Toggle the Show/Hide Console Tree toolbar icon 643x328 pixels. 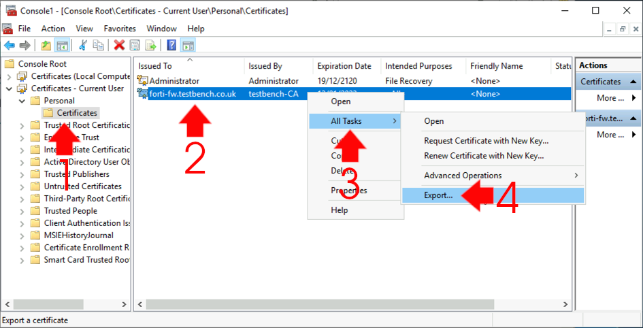pos(62,45)
